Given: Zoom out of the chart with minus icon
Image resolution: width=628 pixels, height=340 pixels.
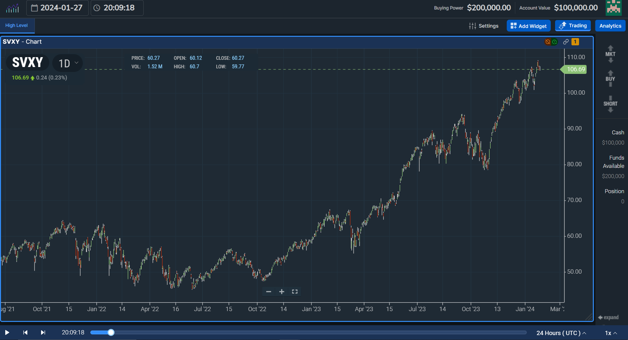Looking at the screenshot, I should point(268,291).
